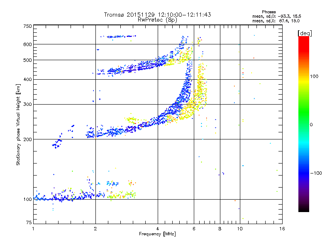Click the 'Frequency [MHz]' axis label
Viewport: 332px width, 249px height.
(x=157, y=234)
